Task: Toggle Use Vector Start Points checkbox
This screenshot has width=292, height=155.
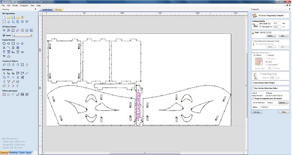Action: (253, 83)
